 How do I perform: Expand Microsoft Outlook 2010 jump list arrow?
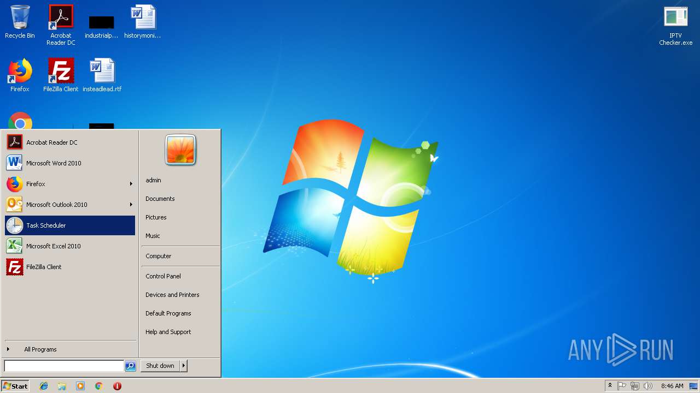click(131, 205)
